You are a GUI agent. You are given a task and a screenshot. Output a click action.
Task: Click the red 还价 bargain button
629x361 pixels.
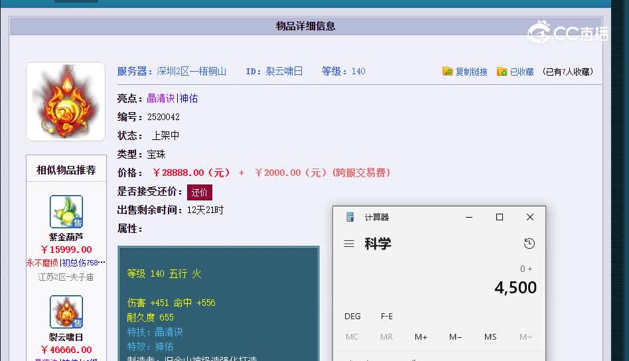199,192
